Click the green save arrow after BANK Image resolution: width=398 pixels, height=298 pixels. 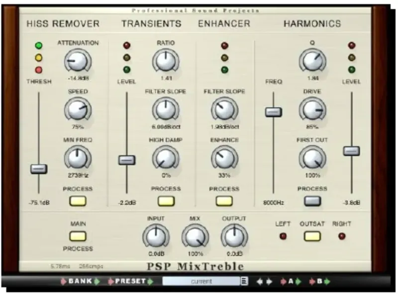(x=97, y=281)
